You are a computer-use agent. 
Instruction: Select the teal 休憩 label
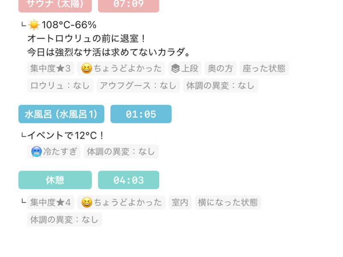[x=55, y=180]
